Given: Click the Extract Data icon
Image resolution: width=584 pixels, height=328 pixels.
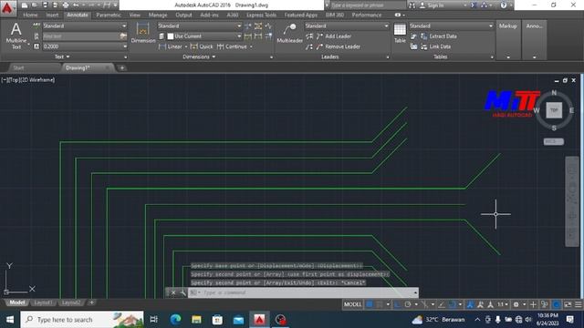Looking at the screenshot, I should [423, 36].
